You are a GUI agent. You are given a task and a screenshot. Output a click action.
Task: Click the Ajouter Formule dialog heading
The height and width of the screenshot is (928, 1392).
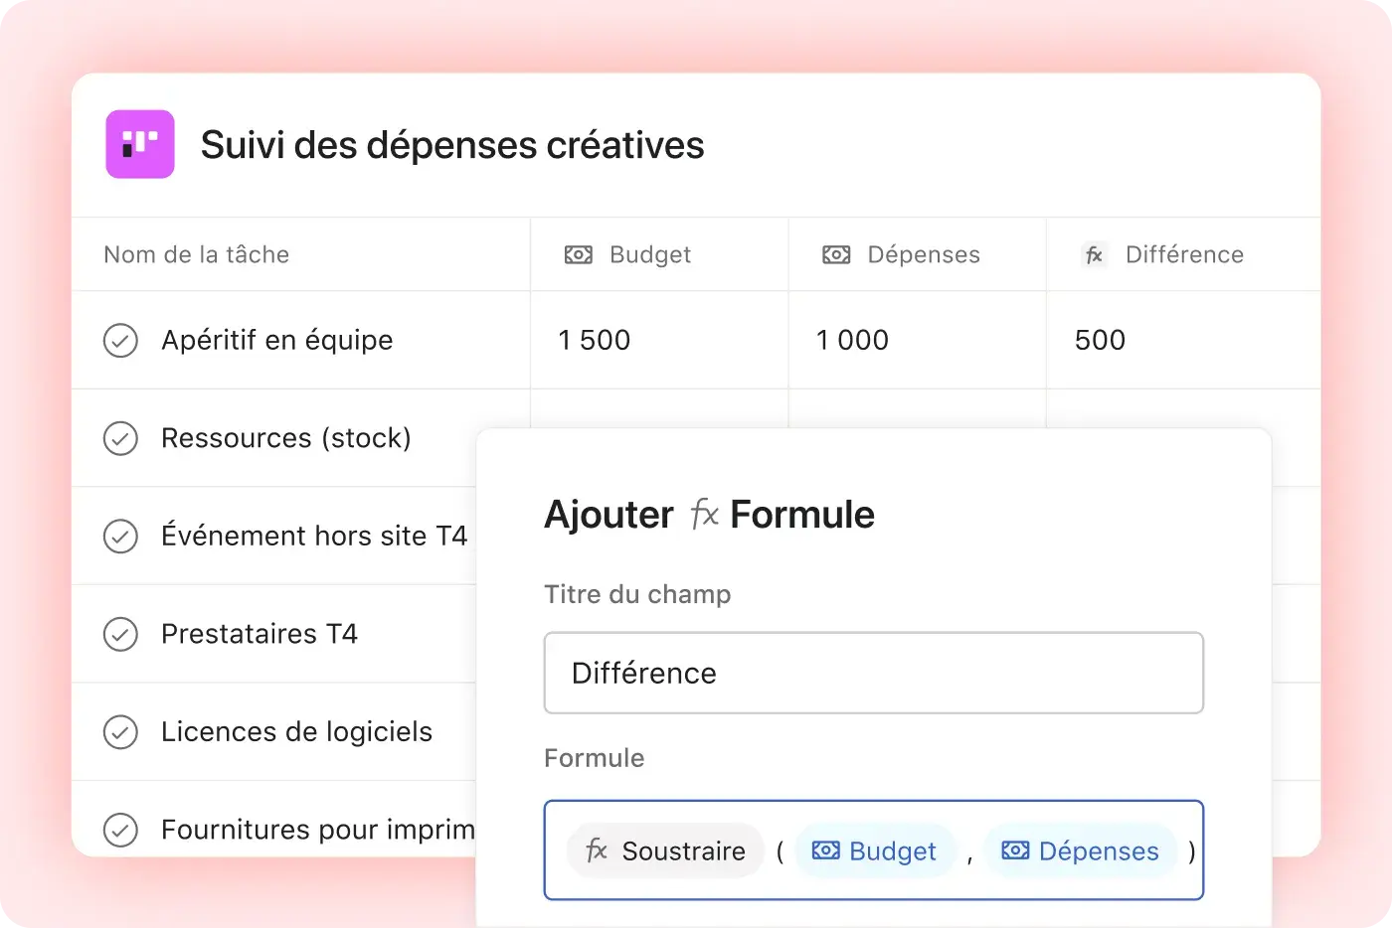coord(710,515)
